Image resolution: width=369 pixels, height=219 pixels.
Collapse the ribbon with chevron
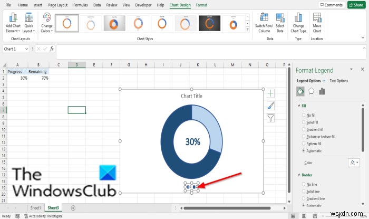(x=363, y=37)
